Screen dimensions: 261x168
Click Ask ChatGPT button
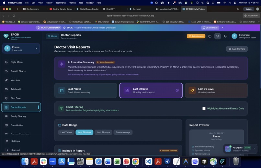coord(251,15)
